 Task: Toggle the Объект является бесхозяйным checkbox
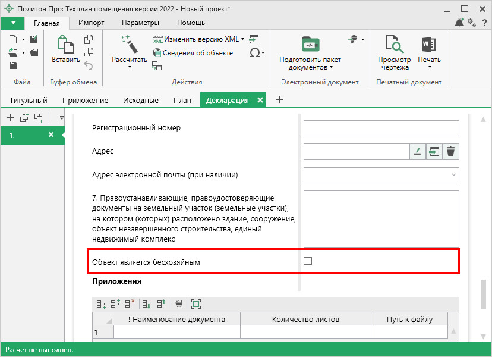(x=308, y=261)
